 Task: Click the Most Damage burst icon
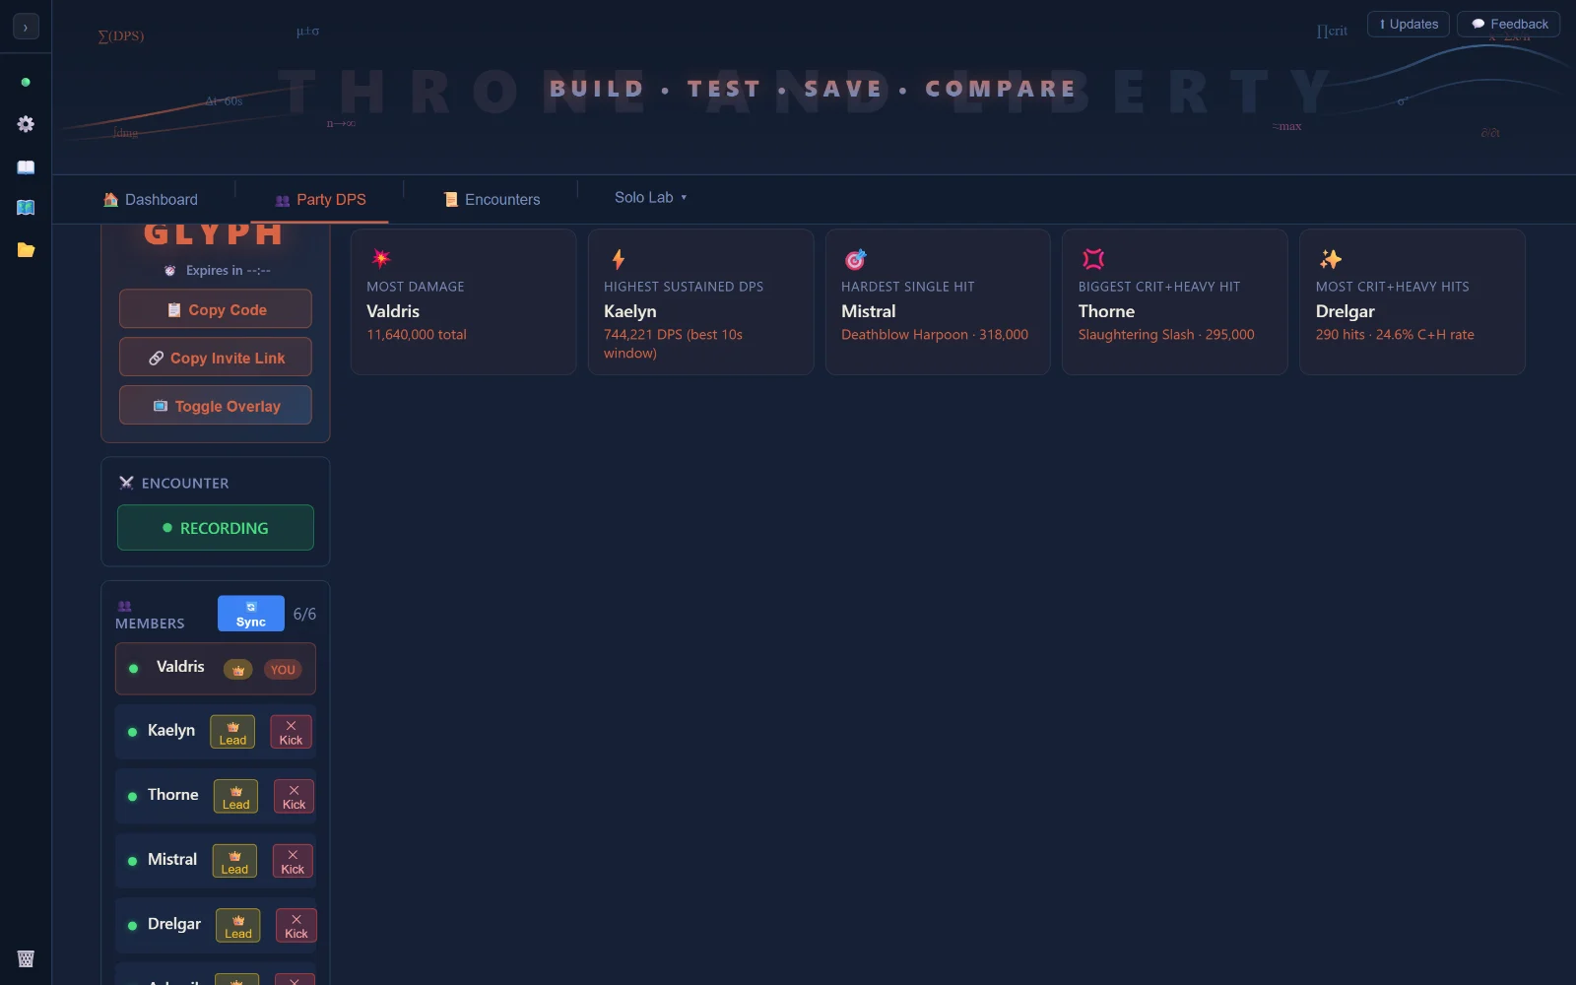(x=380, y=259)
